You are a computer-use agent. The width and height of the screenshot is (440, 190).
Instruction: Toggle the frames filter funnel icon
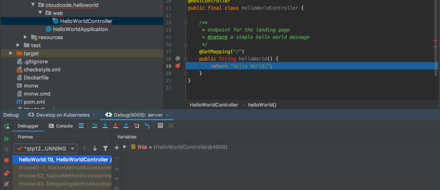[105, 149]
